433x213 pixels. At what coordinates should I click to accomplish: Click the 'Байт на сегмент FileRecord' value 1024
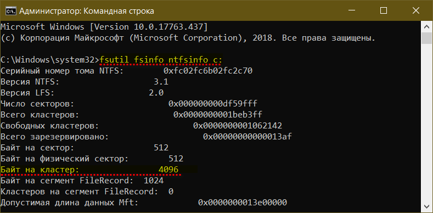pyautogui.click(x=154, y=181)
